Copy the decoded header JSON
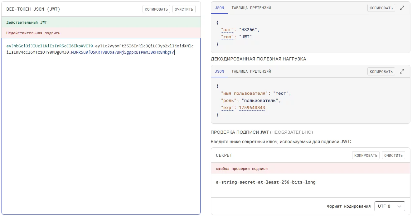Viewport: 412px width, 216px height. (381, 8)
